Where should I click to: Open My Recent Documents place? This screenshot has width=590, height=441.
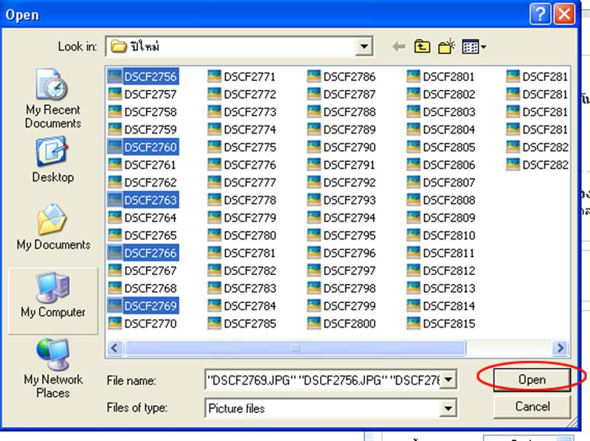(x=52, y=103)
